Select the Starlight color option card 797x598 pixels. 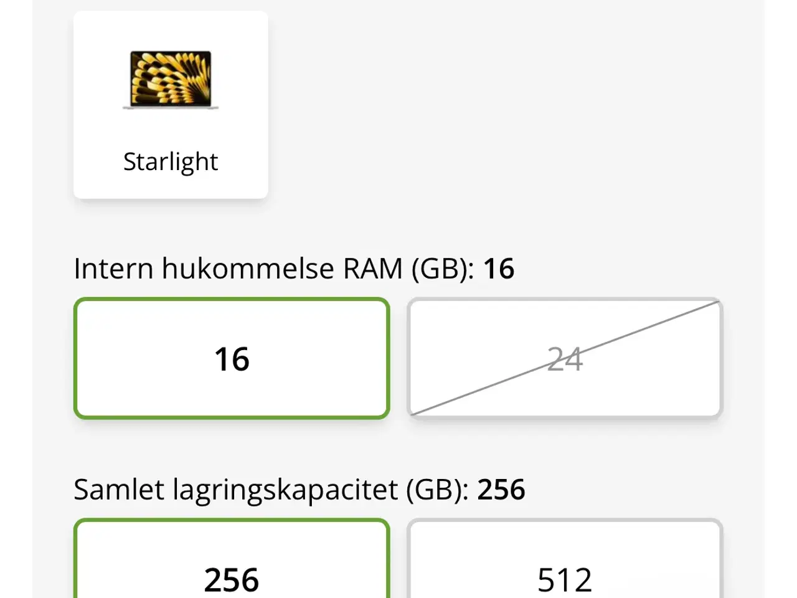(171, 105)
